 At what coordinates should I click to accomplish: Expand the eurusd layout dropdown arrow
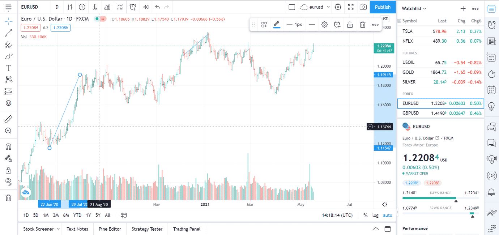tap(328, 7)
